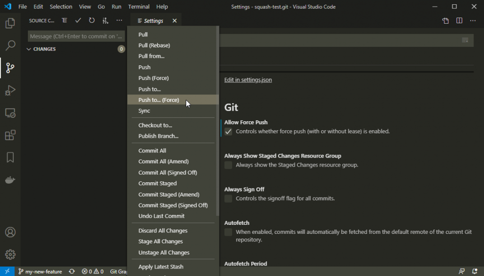This screenshot has height=276, width=484.
Task: Select Pull (Rebase) menu entry
Action: 173,45
